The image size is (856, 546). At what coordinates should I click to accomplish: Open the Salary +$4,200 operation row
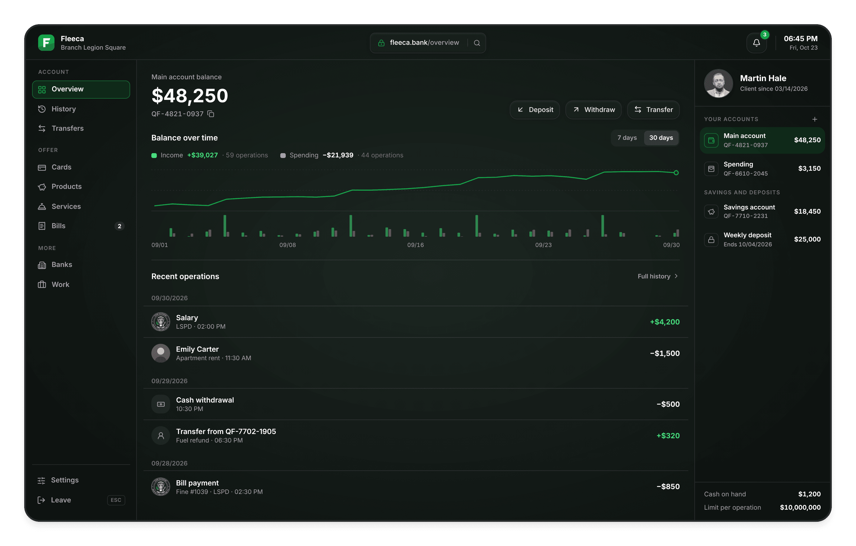tap(416, 322)
